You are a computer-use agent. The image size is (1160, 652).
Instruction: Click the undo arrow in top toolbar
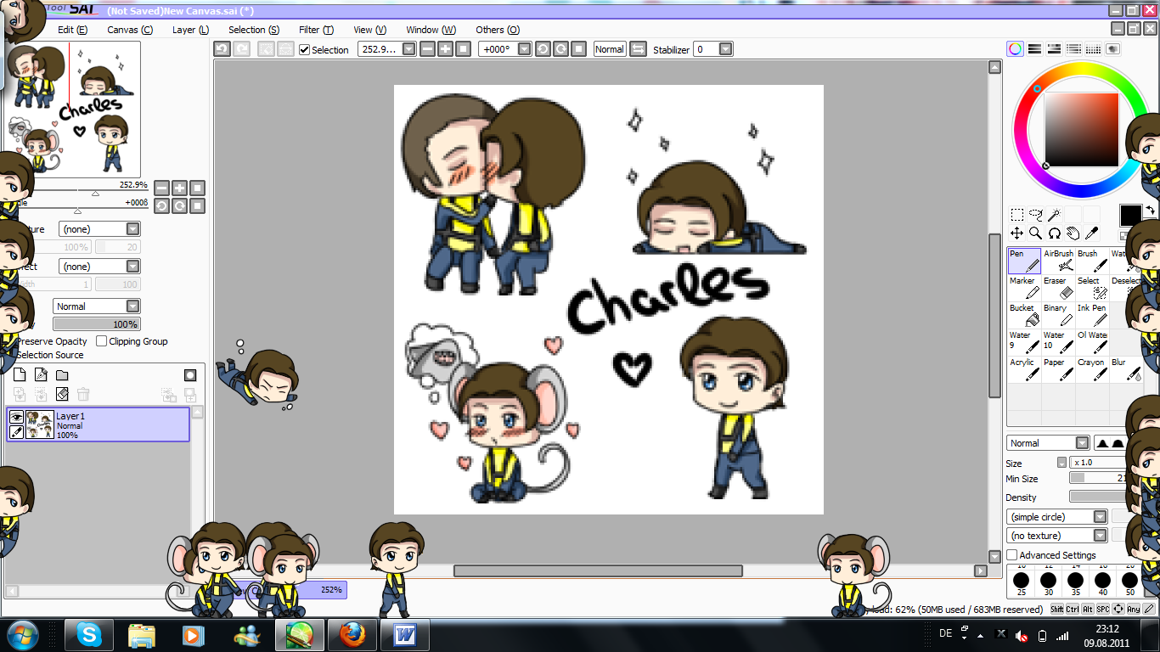tap(222, 49)
